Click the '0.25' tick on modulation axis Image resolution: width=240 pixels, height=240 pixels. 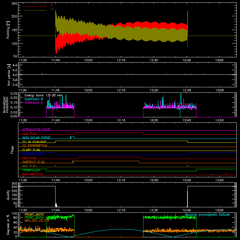(x=14, y=94)
